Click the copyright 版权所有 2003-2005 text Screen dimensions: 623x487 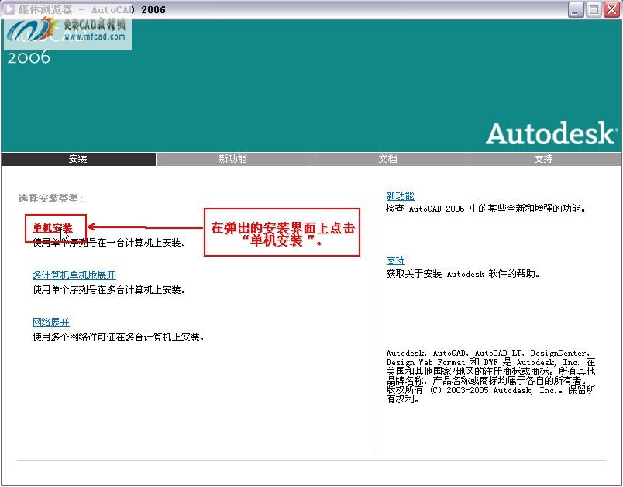(490, 395)
